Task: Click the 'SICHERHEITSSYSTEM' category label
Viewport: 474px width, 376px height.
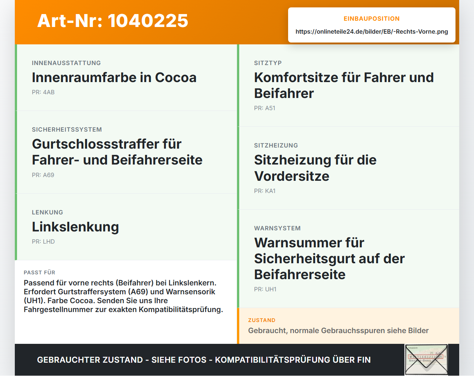Action: click(67, 129)
